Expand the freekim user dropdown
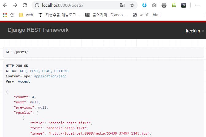The height and width of the screenshot is (137, 206). pyautogui.click(x=195, y=31)
